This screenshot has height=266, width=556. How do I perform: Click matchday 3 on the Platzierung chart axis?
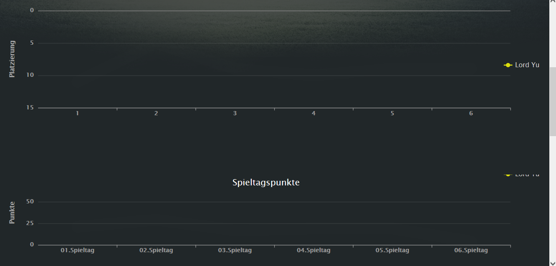[235, 114]
